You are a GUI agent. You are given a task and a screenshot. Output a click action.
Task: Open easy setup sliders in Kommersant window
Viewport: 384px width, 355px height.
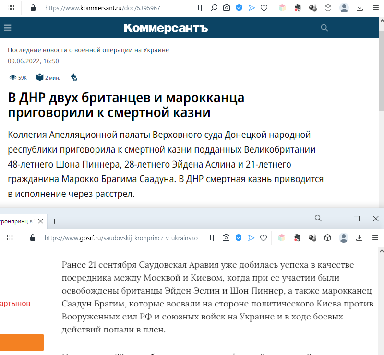376,8
